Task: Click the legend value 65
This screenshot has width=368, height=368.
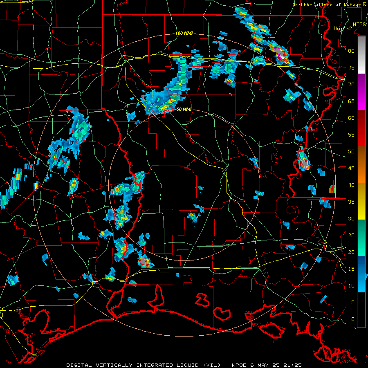Action: (351, 101)
